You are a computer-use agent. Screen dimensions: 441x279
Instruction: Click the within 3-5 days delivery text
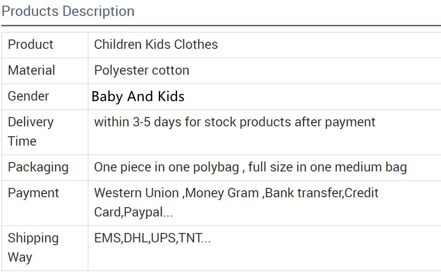click(234, 122)
